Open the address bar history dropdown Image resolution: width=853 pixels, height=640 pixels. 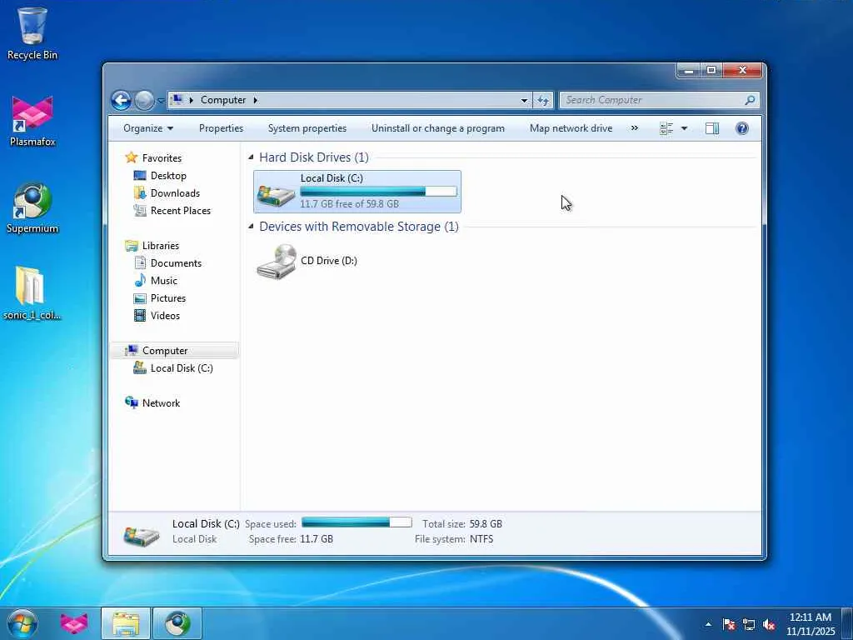click(524, 100)
